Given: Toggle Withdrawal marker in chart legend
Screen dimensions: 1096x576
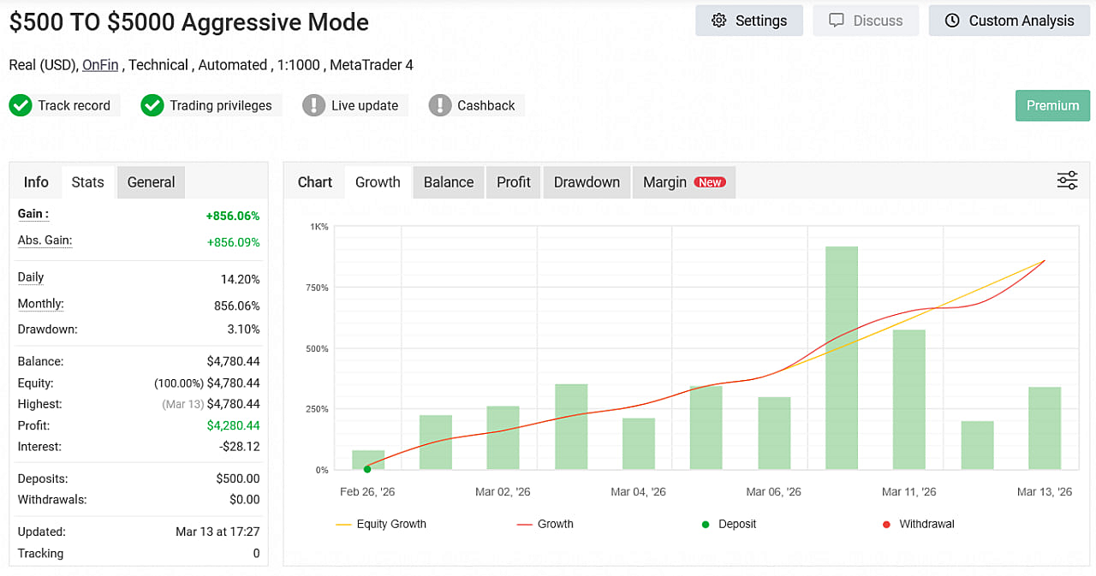Looking at the screenshot, I should [917, 524].
